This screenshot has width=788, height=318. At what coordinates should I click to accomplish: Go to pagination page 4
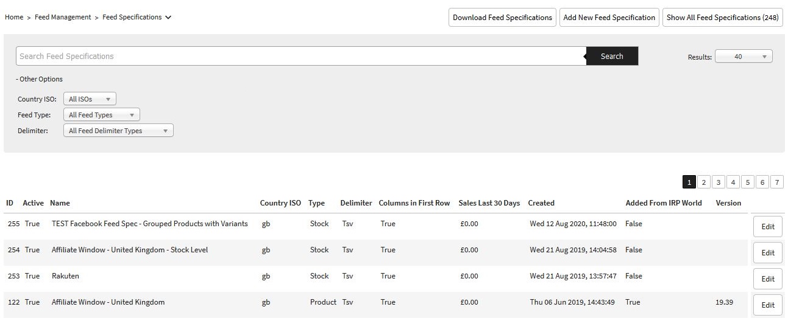point(733,182)
